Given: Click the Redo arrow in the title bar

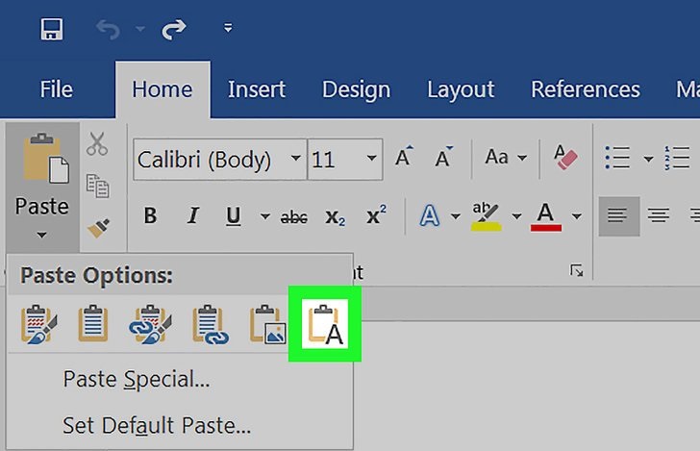Looking at the screenshot, I should [174, 29].
